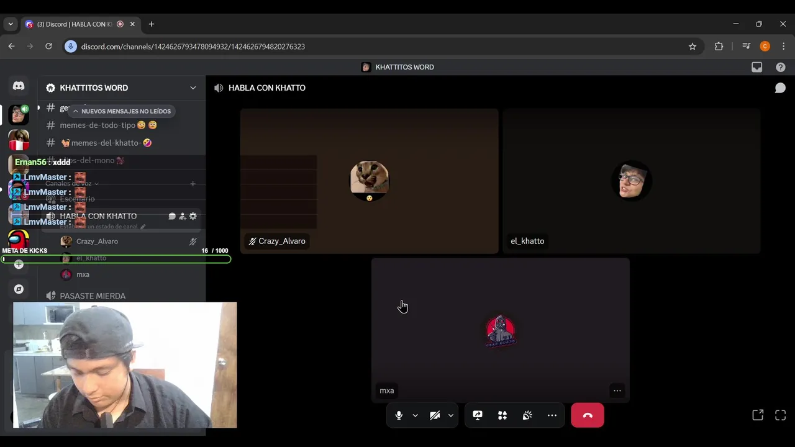Click the browser address bar URL

tap(193, 47)
